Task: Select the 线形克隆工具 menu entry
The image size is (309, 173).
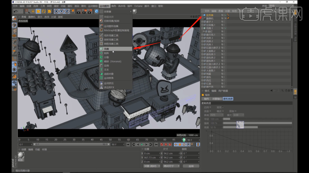Action: (x=116, y=35)
